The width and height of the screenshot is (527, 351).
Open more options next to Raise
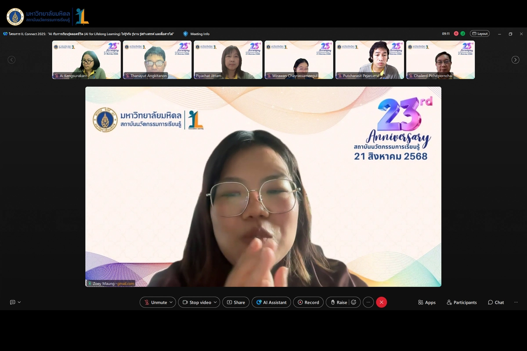coord(368,302)
